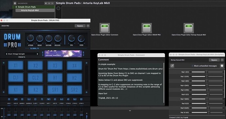This screenshot has height=119, width=226.
Task: Trigger the X1 drum pad
Action: coord(16,65)
